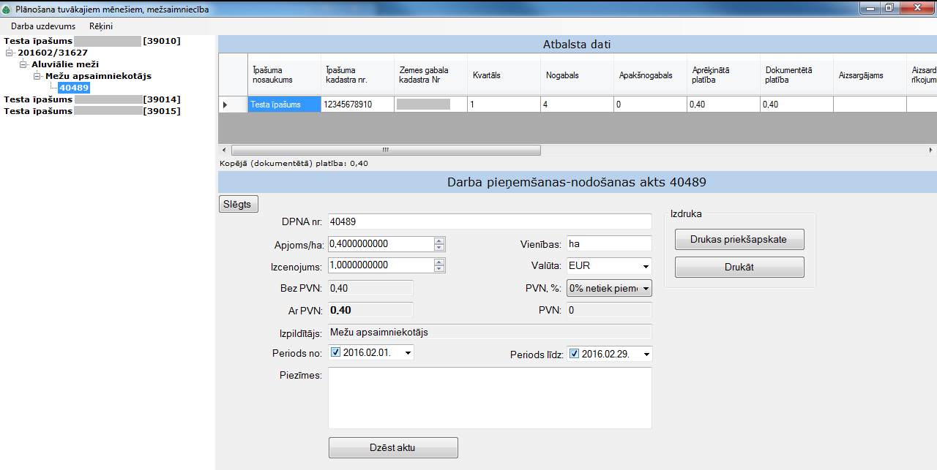Toggle the Periods no checkbox

[x=336, y=353]
